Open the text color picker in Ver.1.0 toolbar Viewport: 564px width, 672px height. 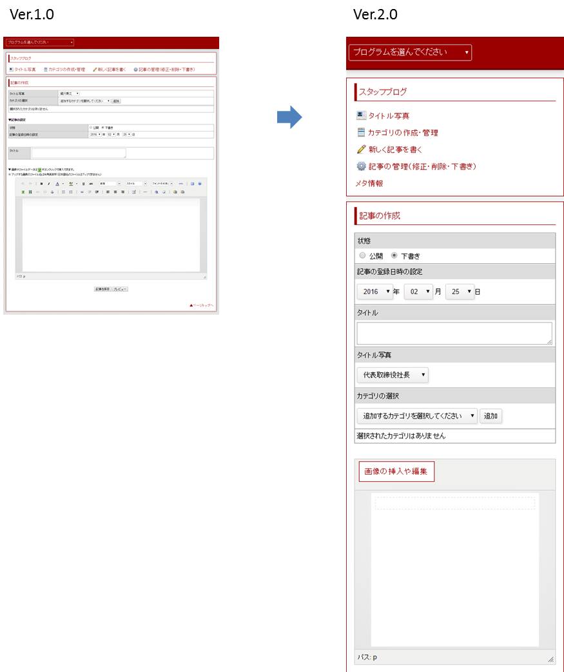57,184
